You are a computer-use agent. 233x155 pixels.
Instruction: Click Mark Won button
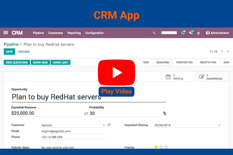(40, 62)
